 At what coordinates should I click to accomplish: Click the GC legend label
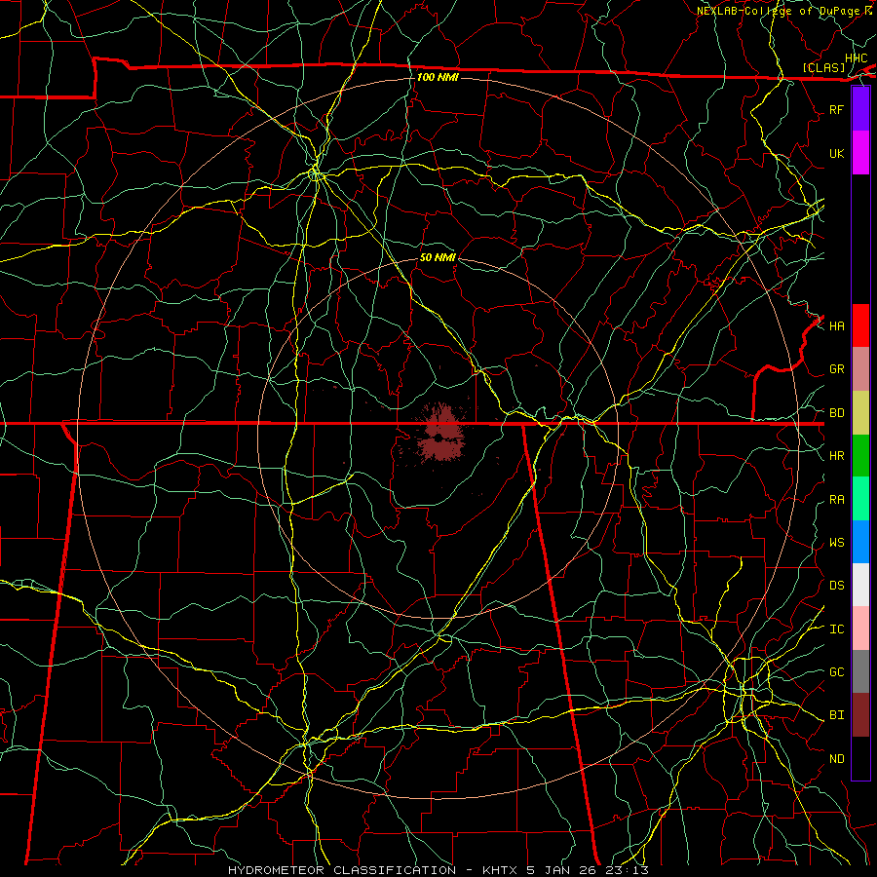(837, 672)
